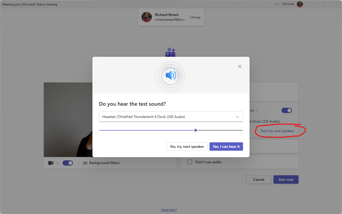Select the Don't use audio option
The image size is (342, 214).
190,162
